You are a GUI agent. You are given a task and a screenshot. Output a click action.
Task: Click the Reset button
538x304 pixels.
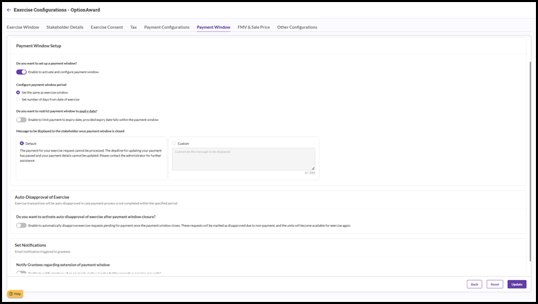495,284
